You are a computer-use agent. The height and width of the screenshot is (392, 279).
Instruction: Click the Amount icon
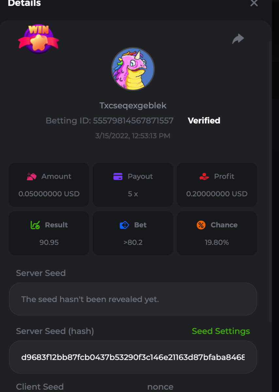coord(32,176)
